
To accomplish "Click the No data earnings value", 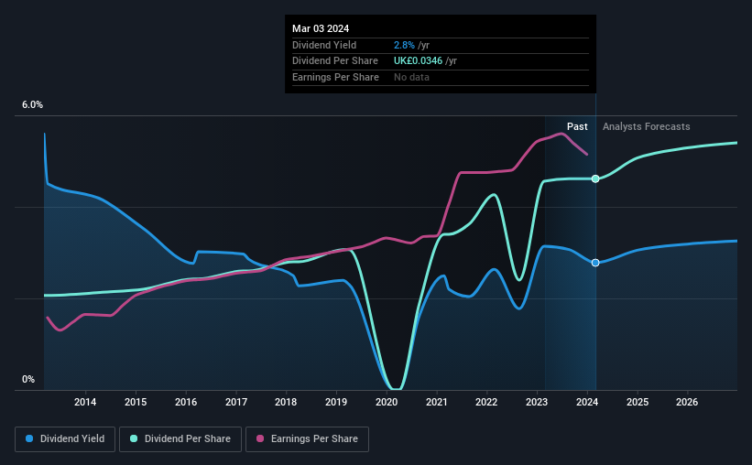I will (x=411, y=77).
